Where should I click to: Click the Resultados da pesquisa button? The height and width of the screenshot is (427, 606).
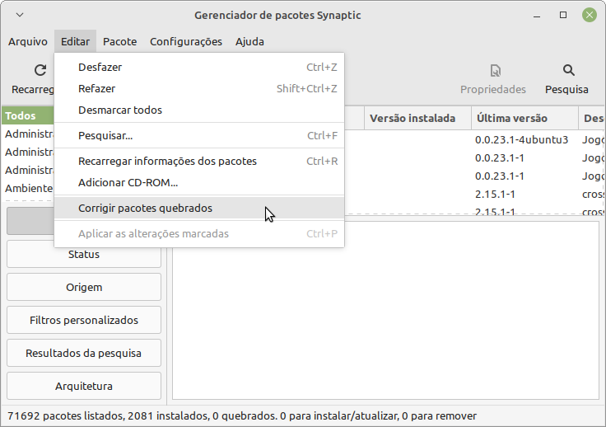click(x=84, y=353)
